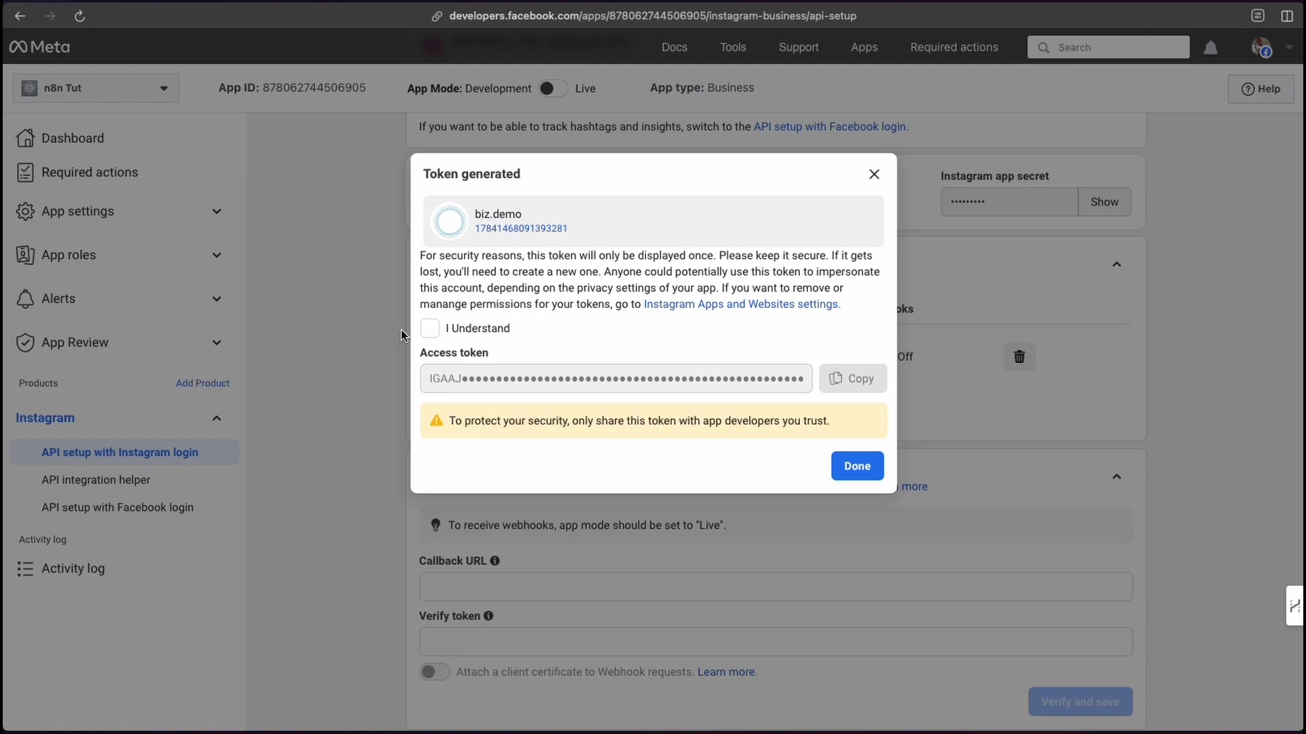Collapse the access tokens panel chevron
Viewport: 1306px width, 734px height.
1116,264
